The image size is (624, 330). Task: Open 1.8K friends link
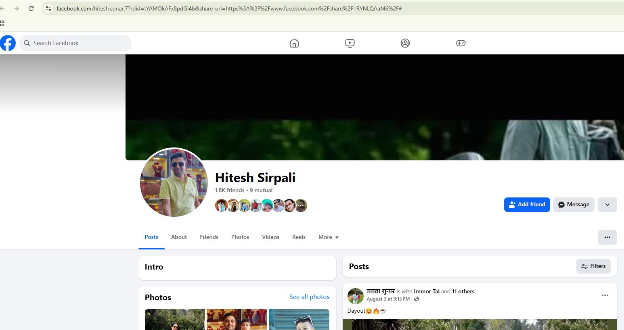(x=230, y=190)
